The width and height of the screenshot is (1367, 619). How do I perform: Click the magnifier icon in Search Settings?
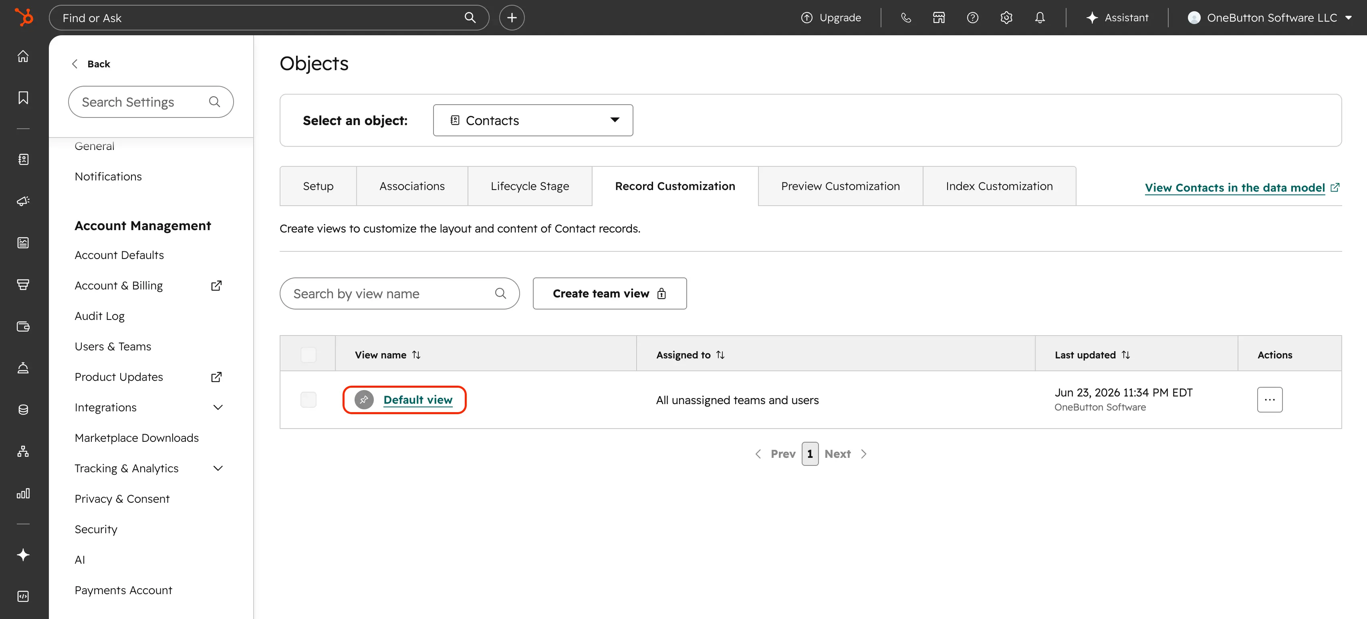tap(214, 101)
